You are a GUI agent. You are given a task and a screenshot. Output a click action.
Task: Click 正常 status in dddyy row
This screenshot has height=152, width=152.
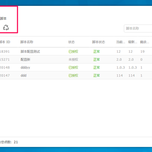click(x=97, y=68)
